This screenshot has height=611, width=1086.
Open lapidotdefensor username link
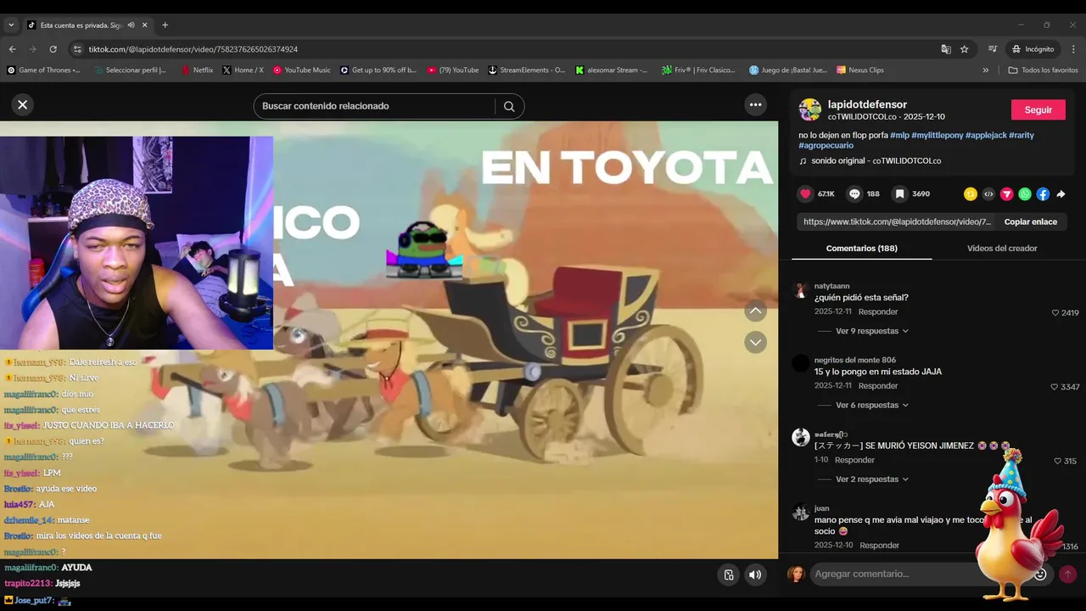coord(867,104)
